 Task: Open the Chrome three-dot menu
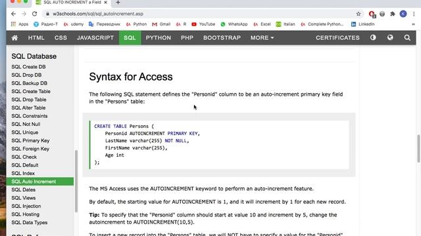coord(414,14)
